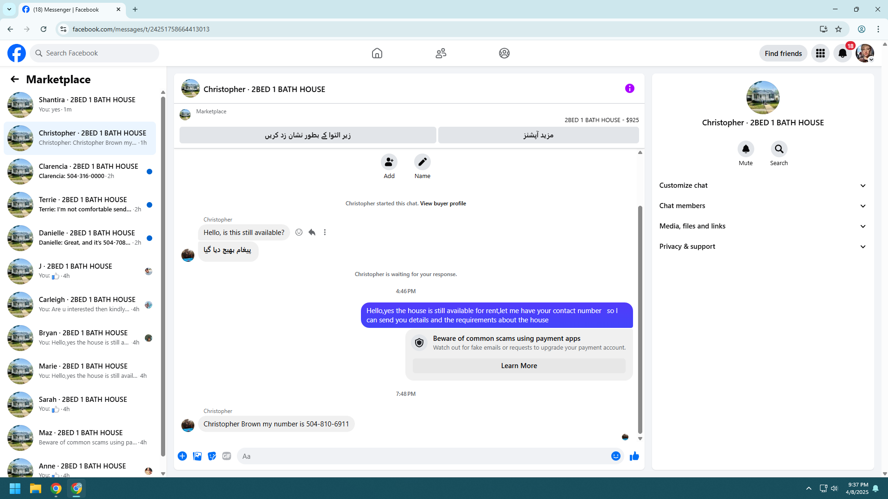
Task: React to 'Hello, is this still available?' message
Action: click(299, 232)
